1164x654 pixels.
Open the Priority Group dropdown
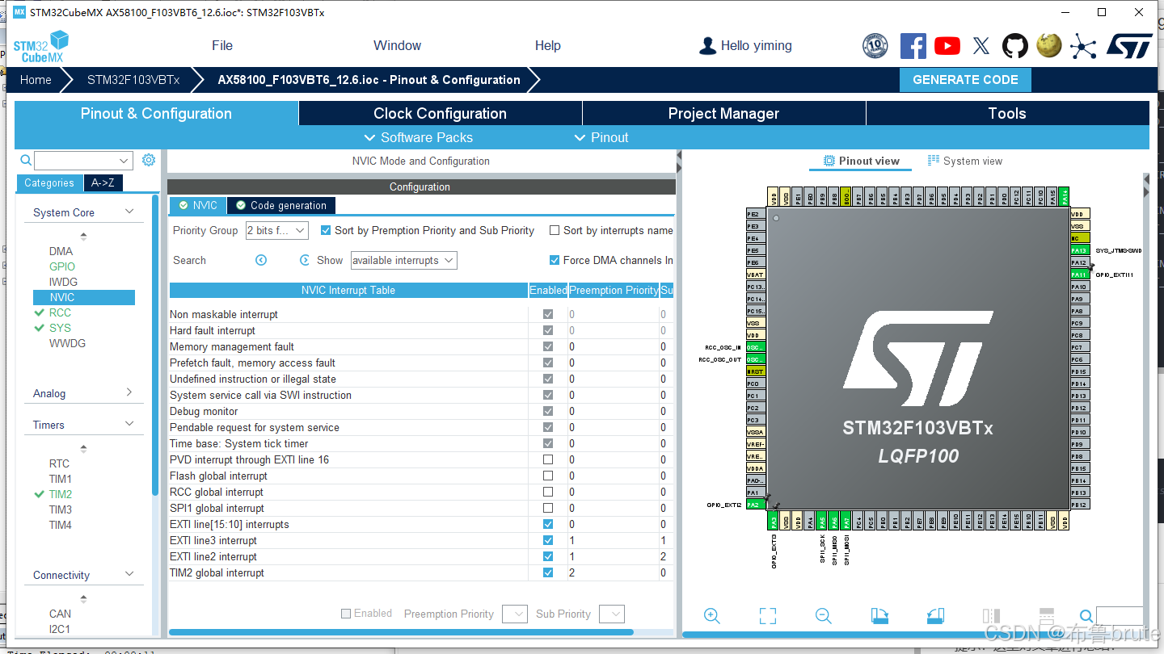(x=277, y=230)
